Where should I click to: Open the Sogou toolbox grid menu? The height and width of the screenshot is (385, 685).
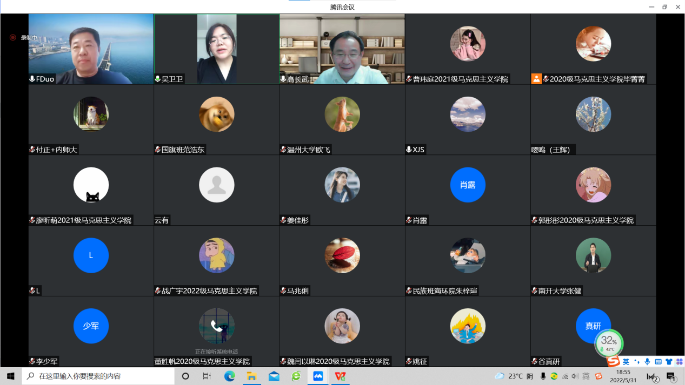[x=679, y=362]
